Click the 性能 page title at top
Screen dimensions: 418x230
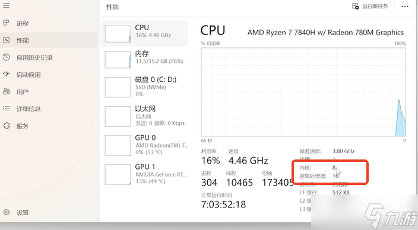tap(112, 7)
